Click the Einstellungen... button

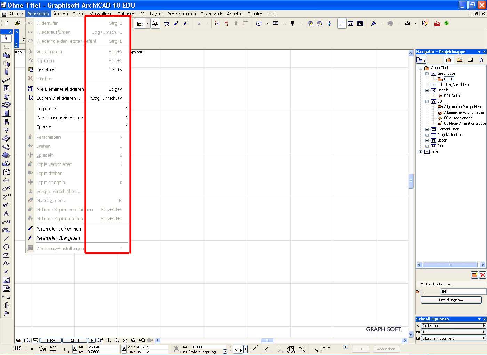click(x=451, y=300)
